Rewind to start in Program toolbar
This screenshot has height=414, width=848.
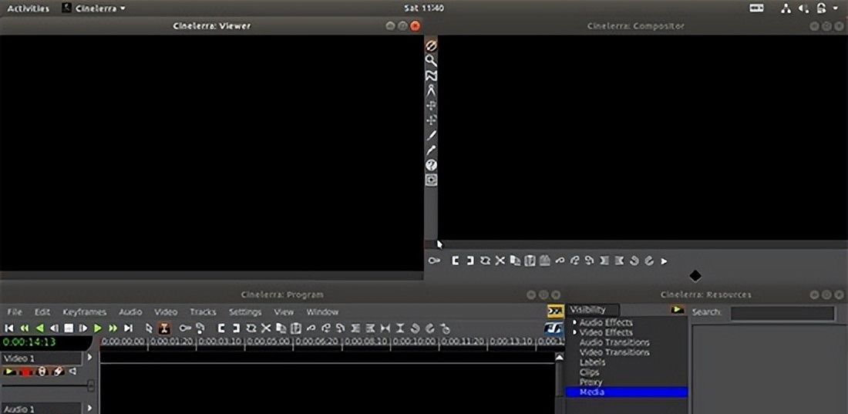9,328
